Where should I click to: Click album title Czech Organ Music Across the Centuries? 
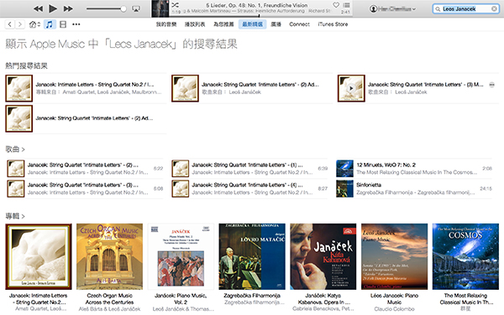tap(109, 298)
